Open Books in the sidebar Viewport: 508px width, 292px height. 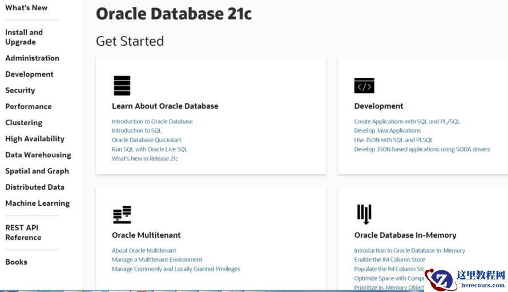click(x=16, y=262)
